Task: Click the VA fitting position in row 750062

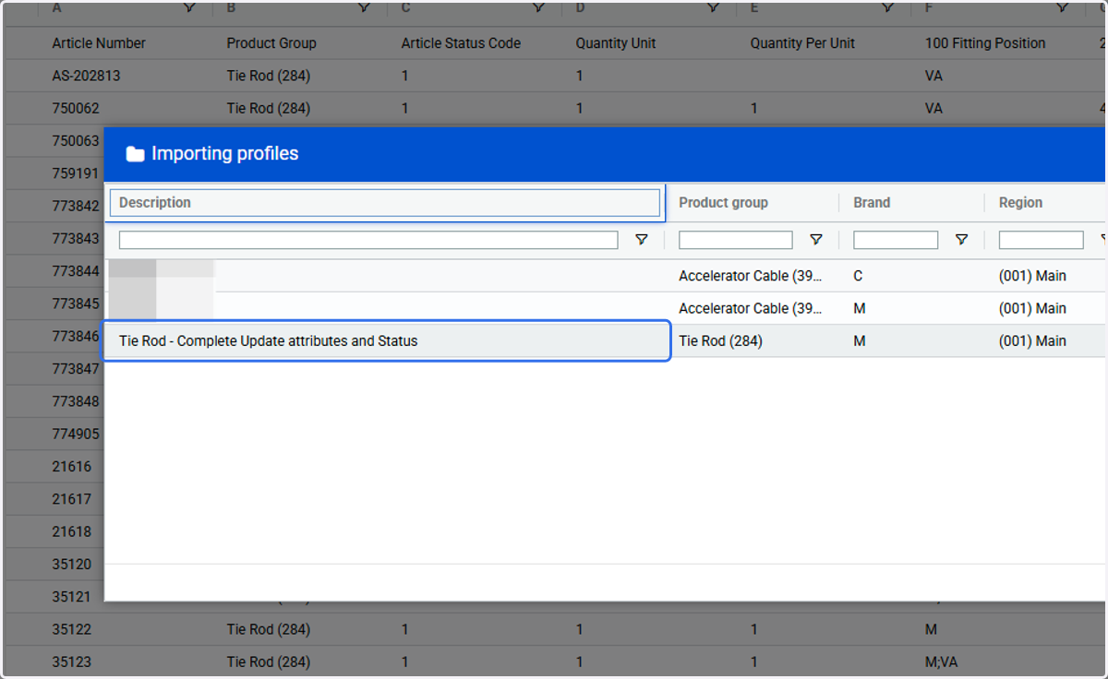Action: pyautogui.click(x=933, y=108)
